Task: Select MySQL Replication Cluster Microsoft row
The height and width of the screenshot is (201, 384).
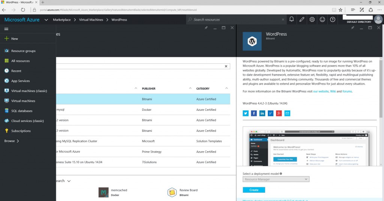Action: tap(143, 141)
